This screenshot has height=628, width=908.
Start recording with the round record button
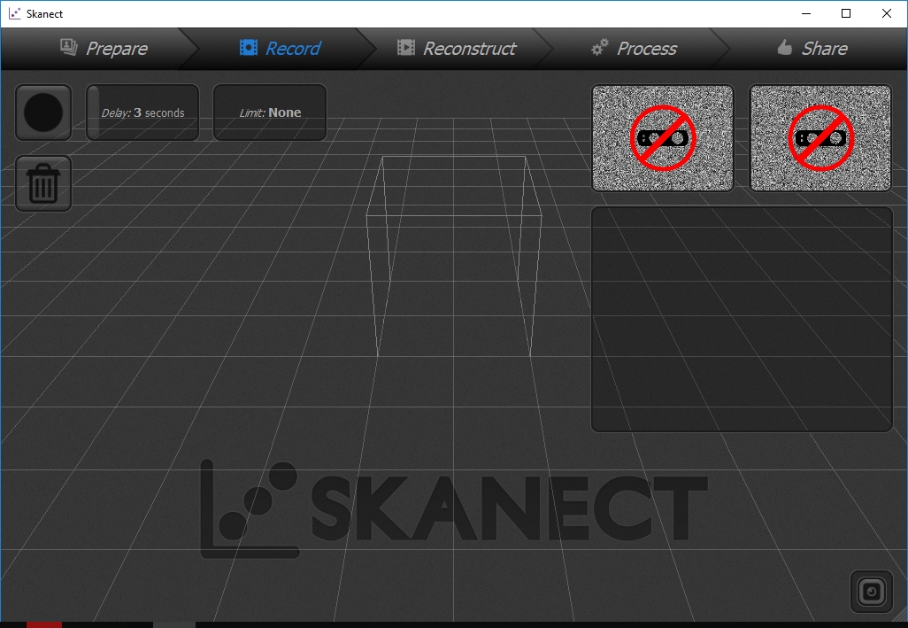pos(43,112)
